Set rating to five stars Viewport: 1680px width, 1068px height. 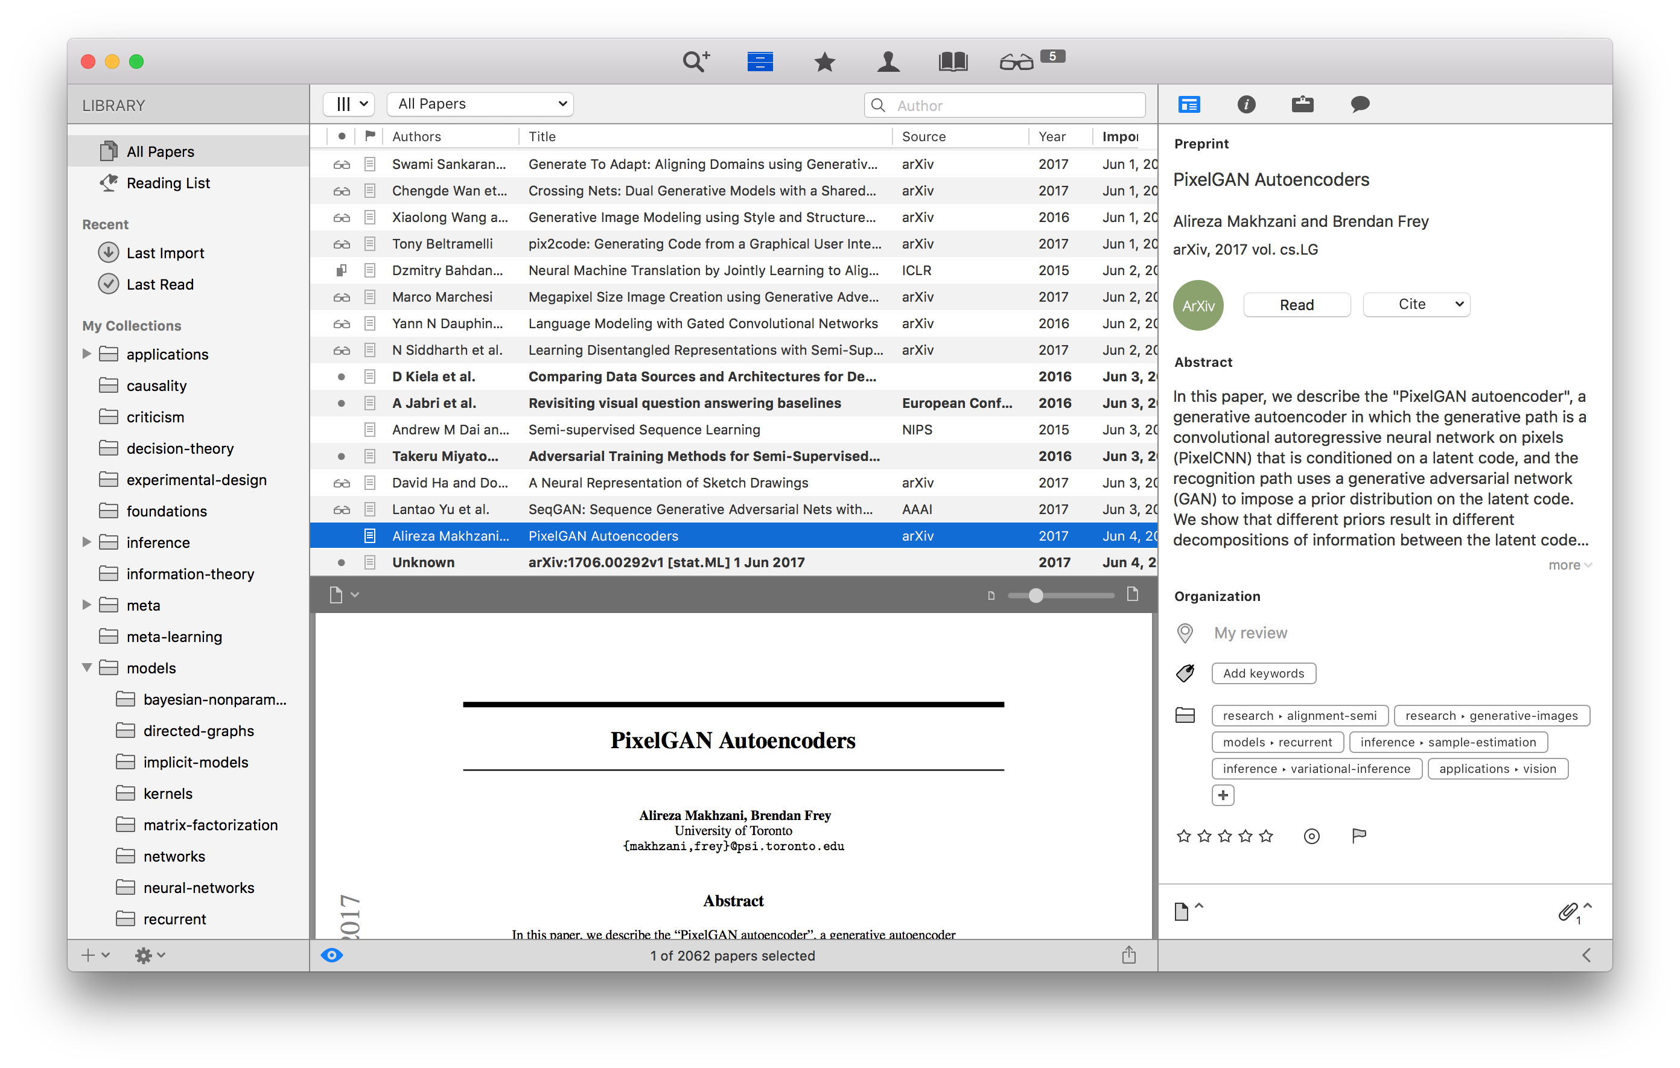(x=1266, y=835)
